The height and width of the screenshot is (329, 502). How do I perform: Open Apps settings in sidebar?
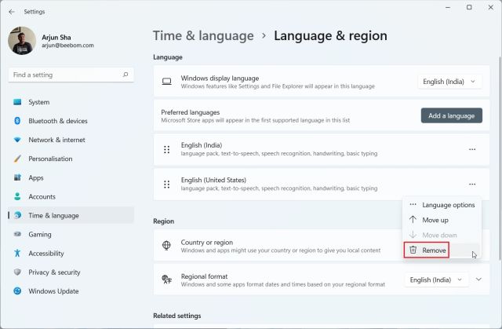[x=71, y=177]
